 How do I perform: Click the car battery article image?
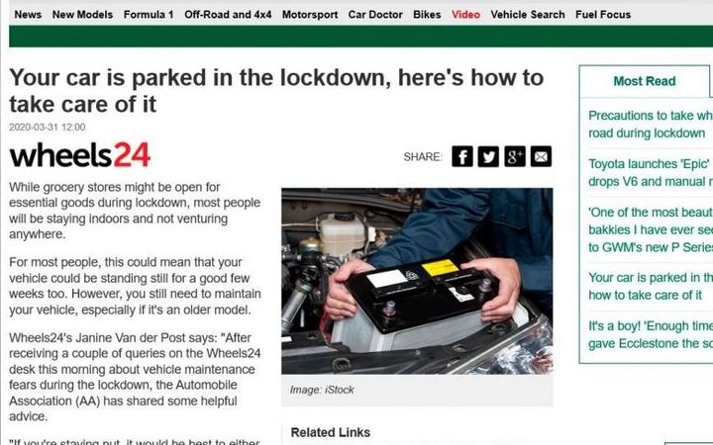coord(417,281)
